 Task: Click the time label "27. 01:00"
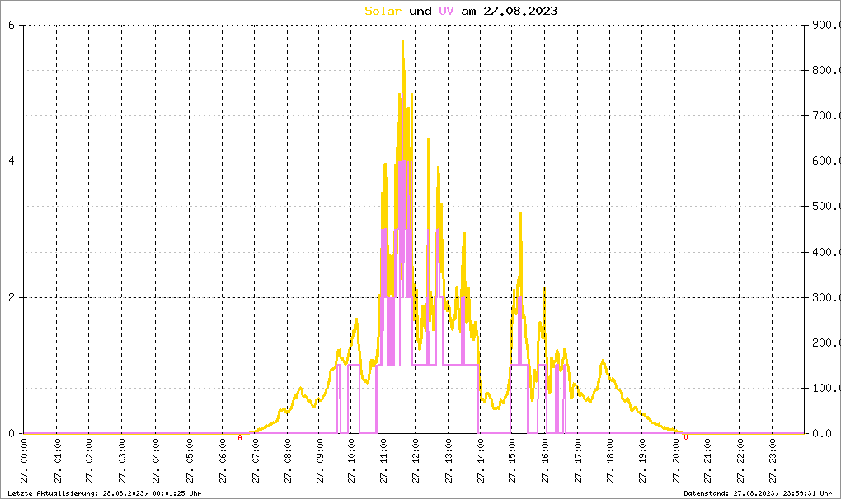coord(57,461)
